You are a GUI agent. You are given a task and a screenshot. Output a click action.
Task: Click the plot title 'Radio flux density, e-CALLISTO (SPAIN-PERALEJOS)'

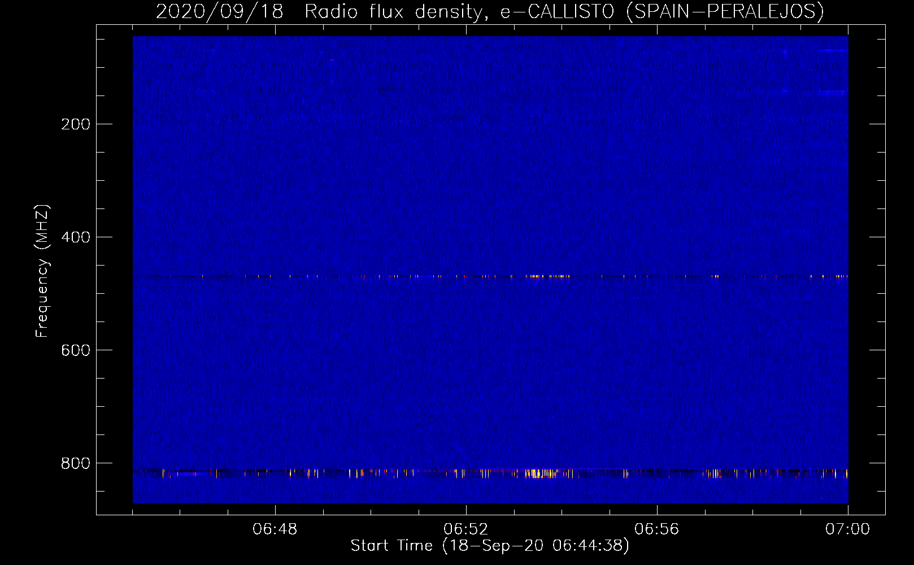tap(564, 12)
